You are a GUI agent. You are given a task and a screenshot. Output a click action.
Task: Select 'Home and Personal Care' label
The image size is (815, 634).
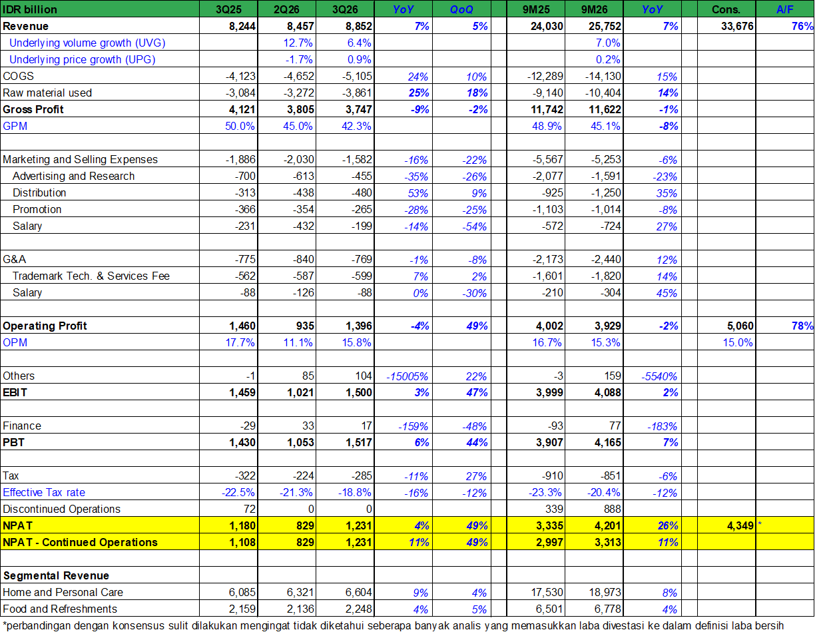[63, 592]
